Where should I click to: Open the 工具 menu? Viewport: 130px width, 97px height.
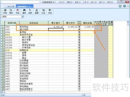pos(86,2)
